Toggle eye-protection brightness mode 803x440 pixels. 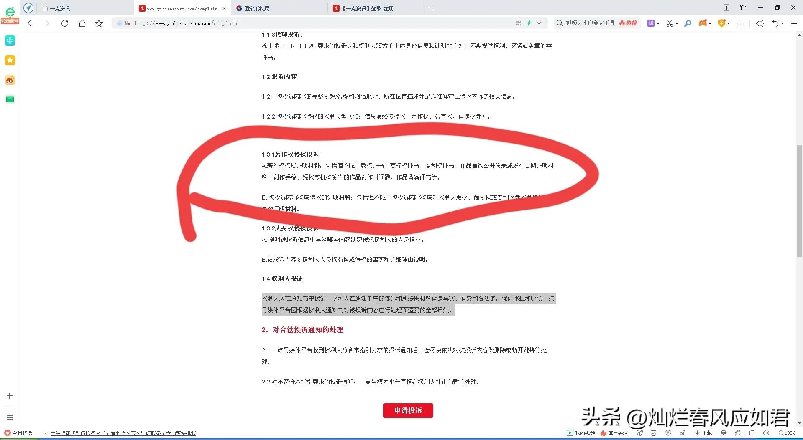[x=760, y=23]
